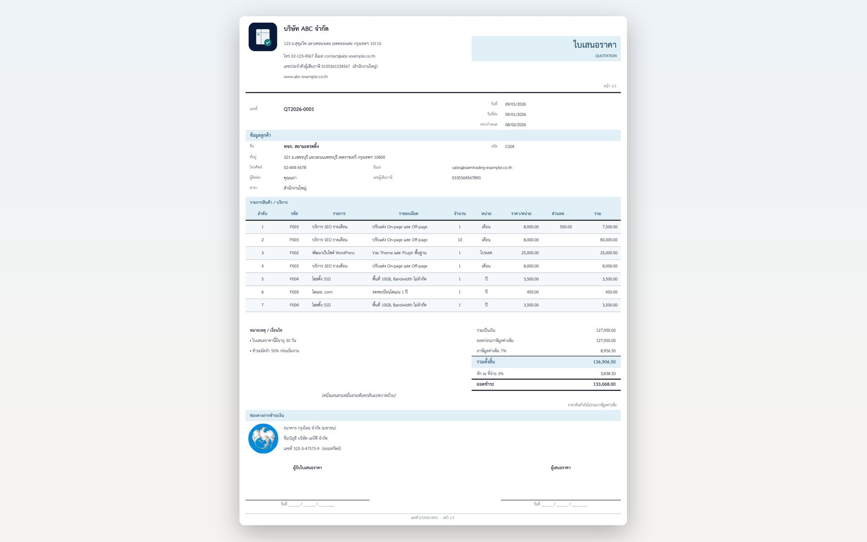
Task: Select VAT amount 8,956.50
Action: pyautogui.click(x=607, y=351)
